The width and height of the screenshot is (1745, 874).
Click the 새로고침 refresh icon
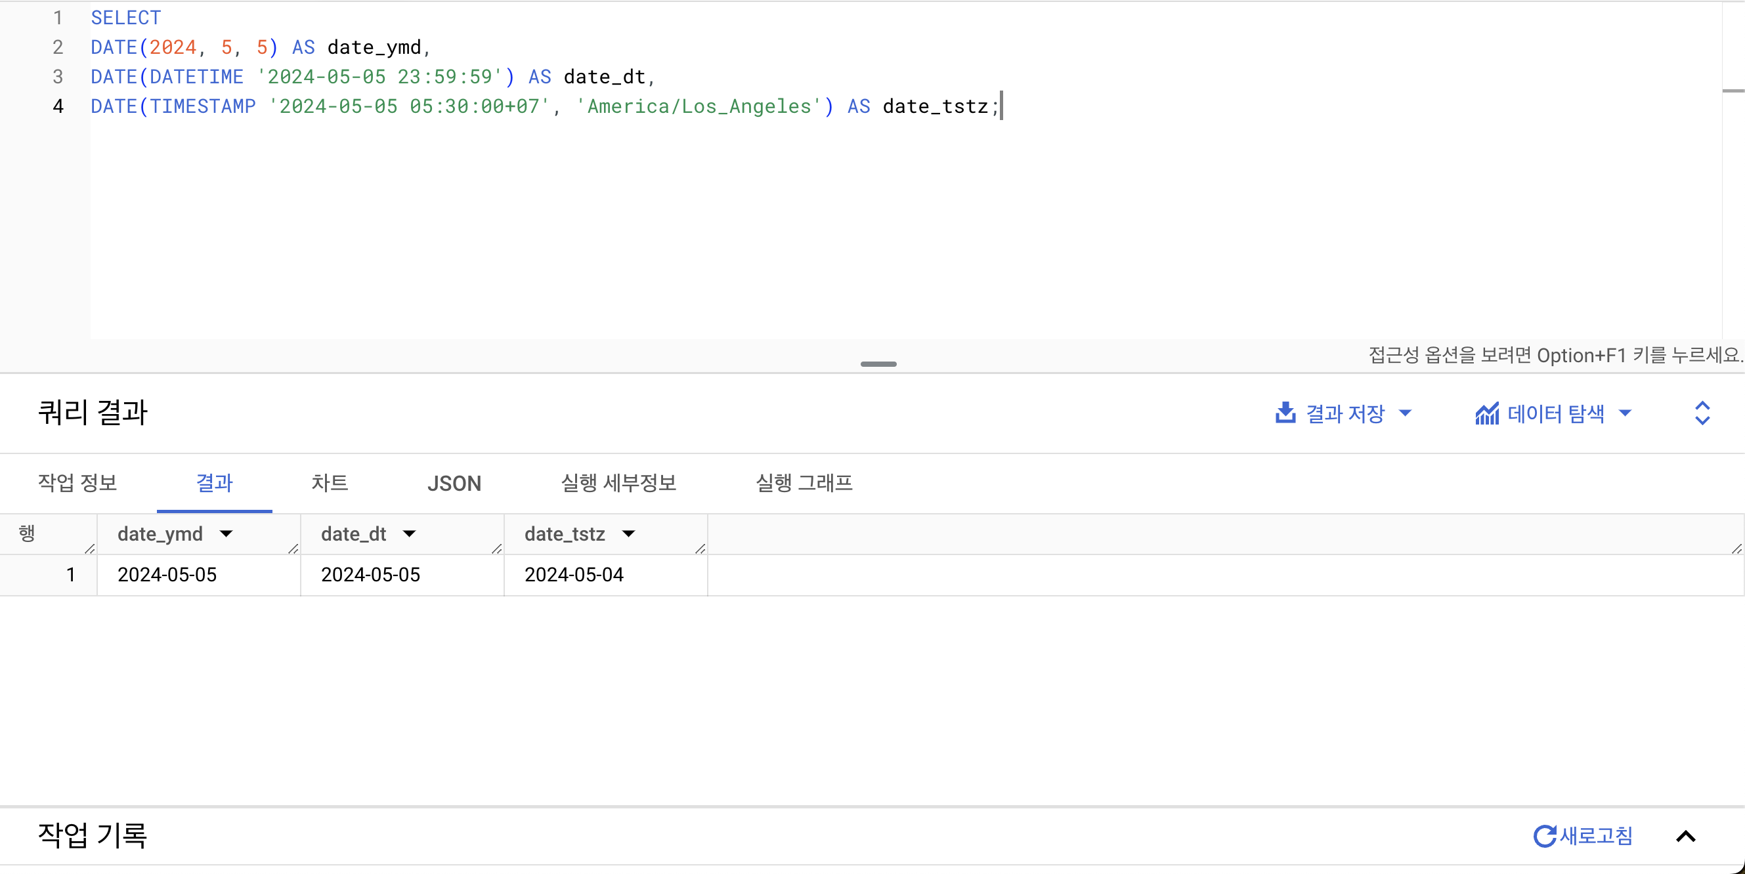(x=1545, y=836)
